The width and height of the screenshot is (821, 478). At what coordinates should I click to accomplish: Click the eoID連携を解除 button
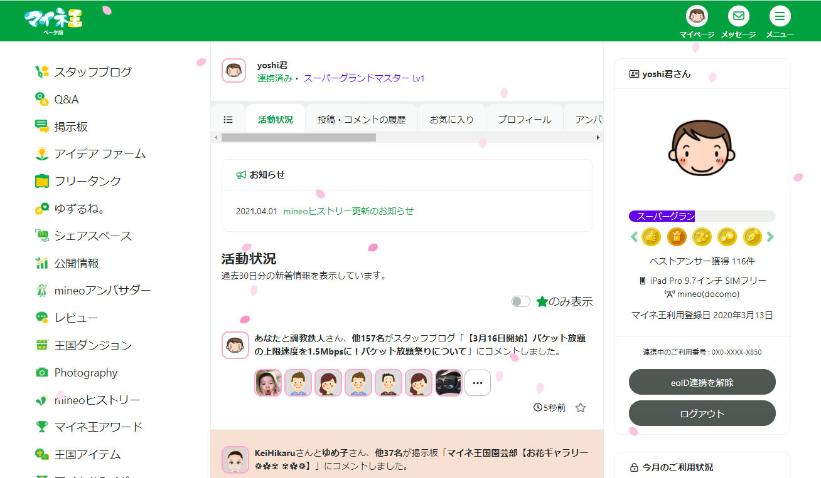tap(702, 382)
